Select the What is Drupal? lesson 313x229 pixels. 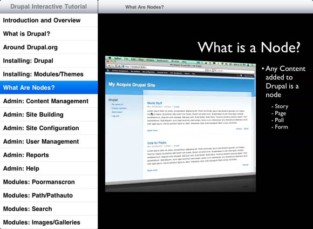(49, 33)
